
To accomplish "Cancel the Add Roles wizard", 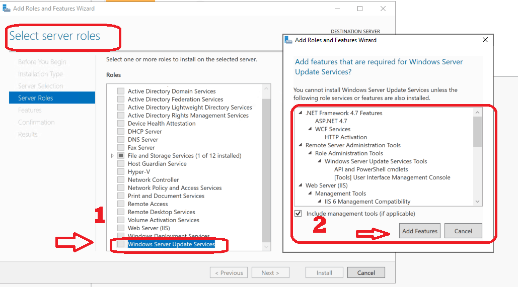I will point(366,273).
